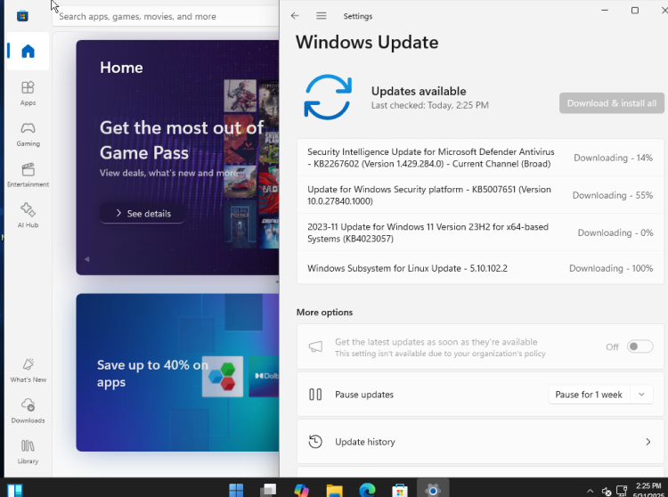Launch Copilot from taskbar
This screenshot has width=668, height=497.
(301, 489)
